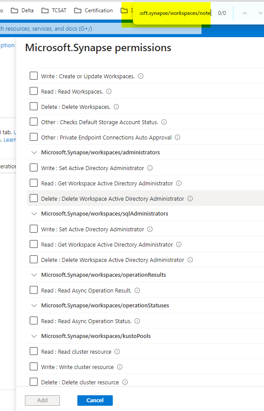This screenshot has height=411, width=264.
Task: Click the info icon next to Set Active Directory Administrator
Action: pyautogui.click(x=149, y=167)
